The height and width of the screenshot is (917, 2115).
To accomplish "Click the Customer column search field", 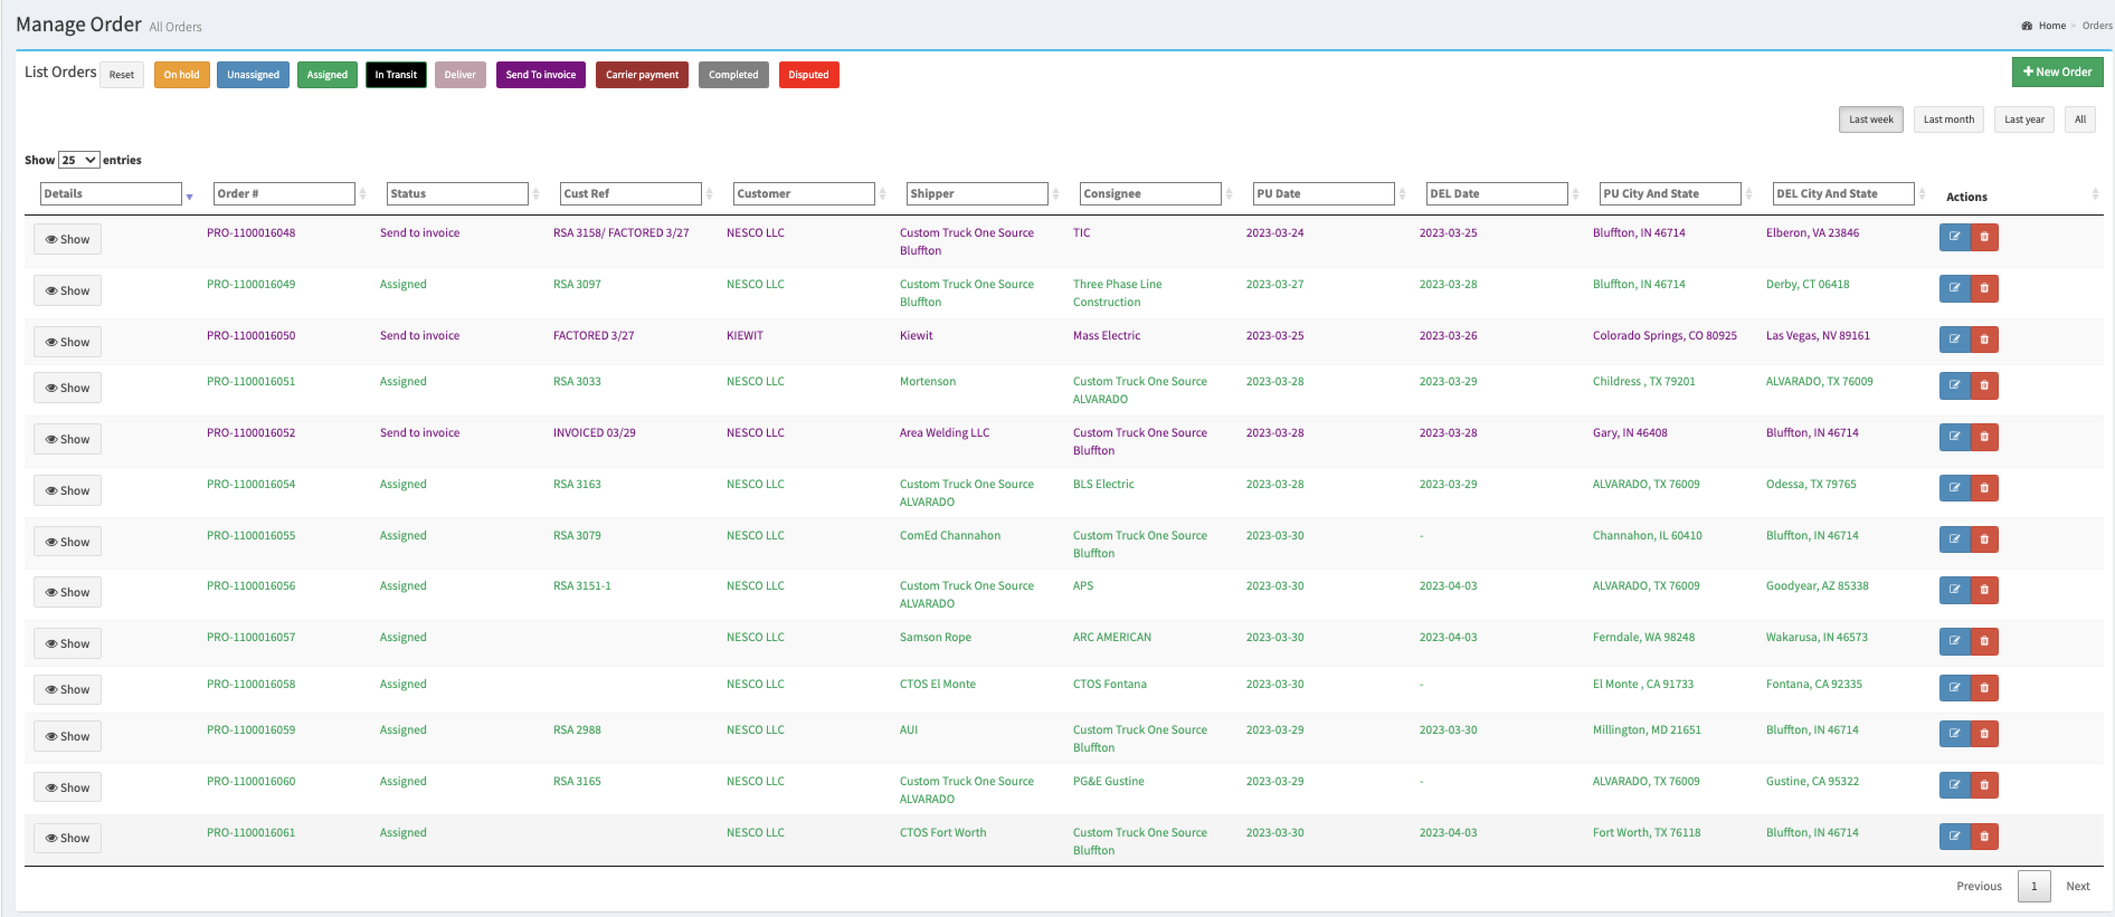I will 803,194.
